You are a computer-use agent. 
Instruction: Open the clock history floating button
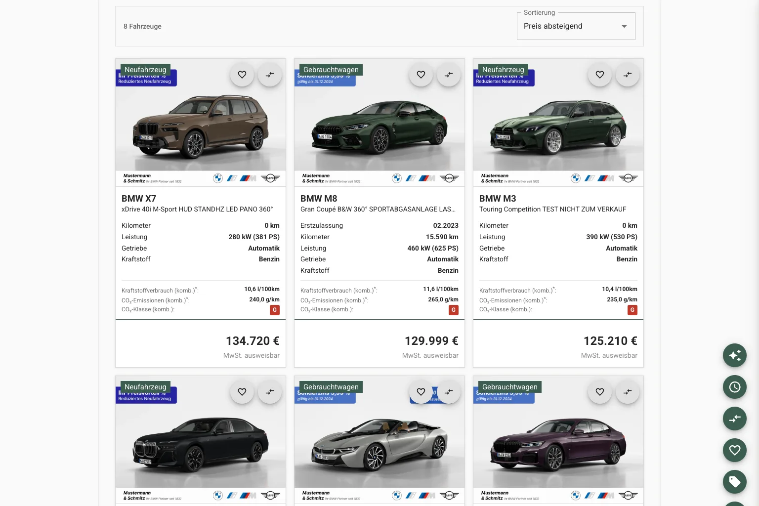(x=735, y=387)
